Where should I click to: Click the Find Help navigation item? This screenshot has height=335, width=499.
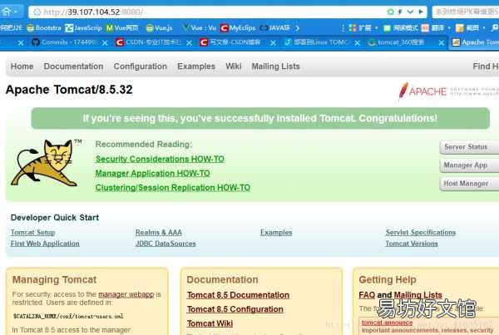click(x=486, y=67)
